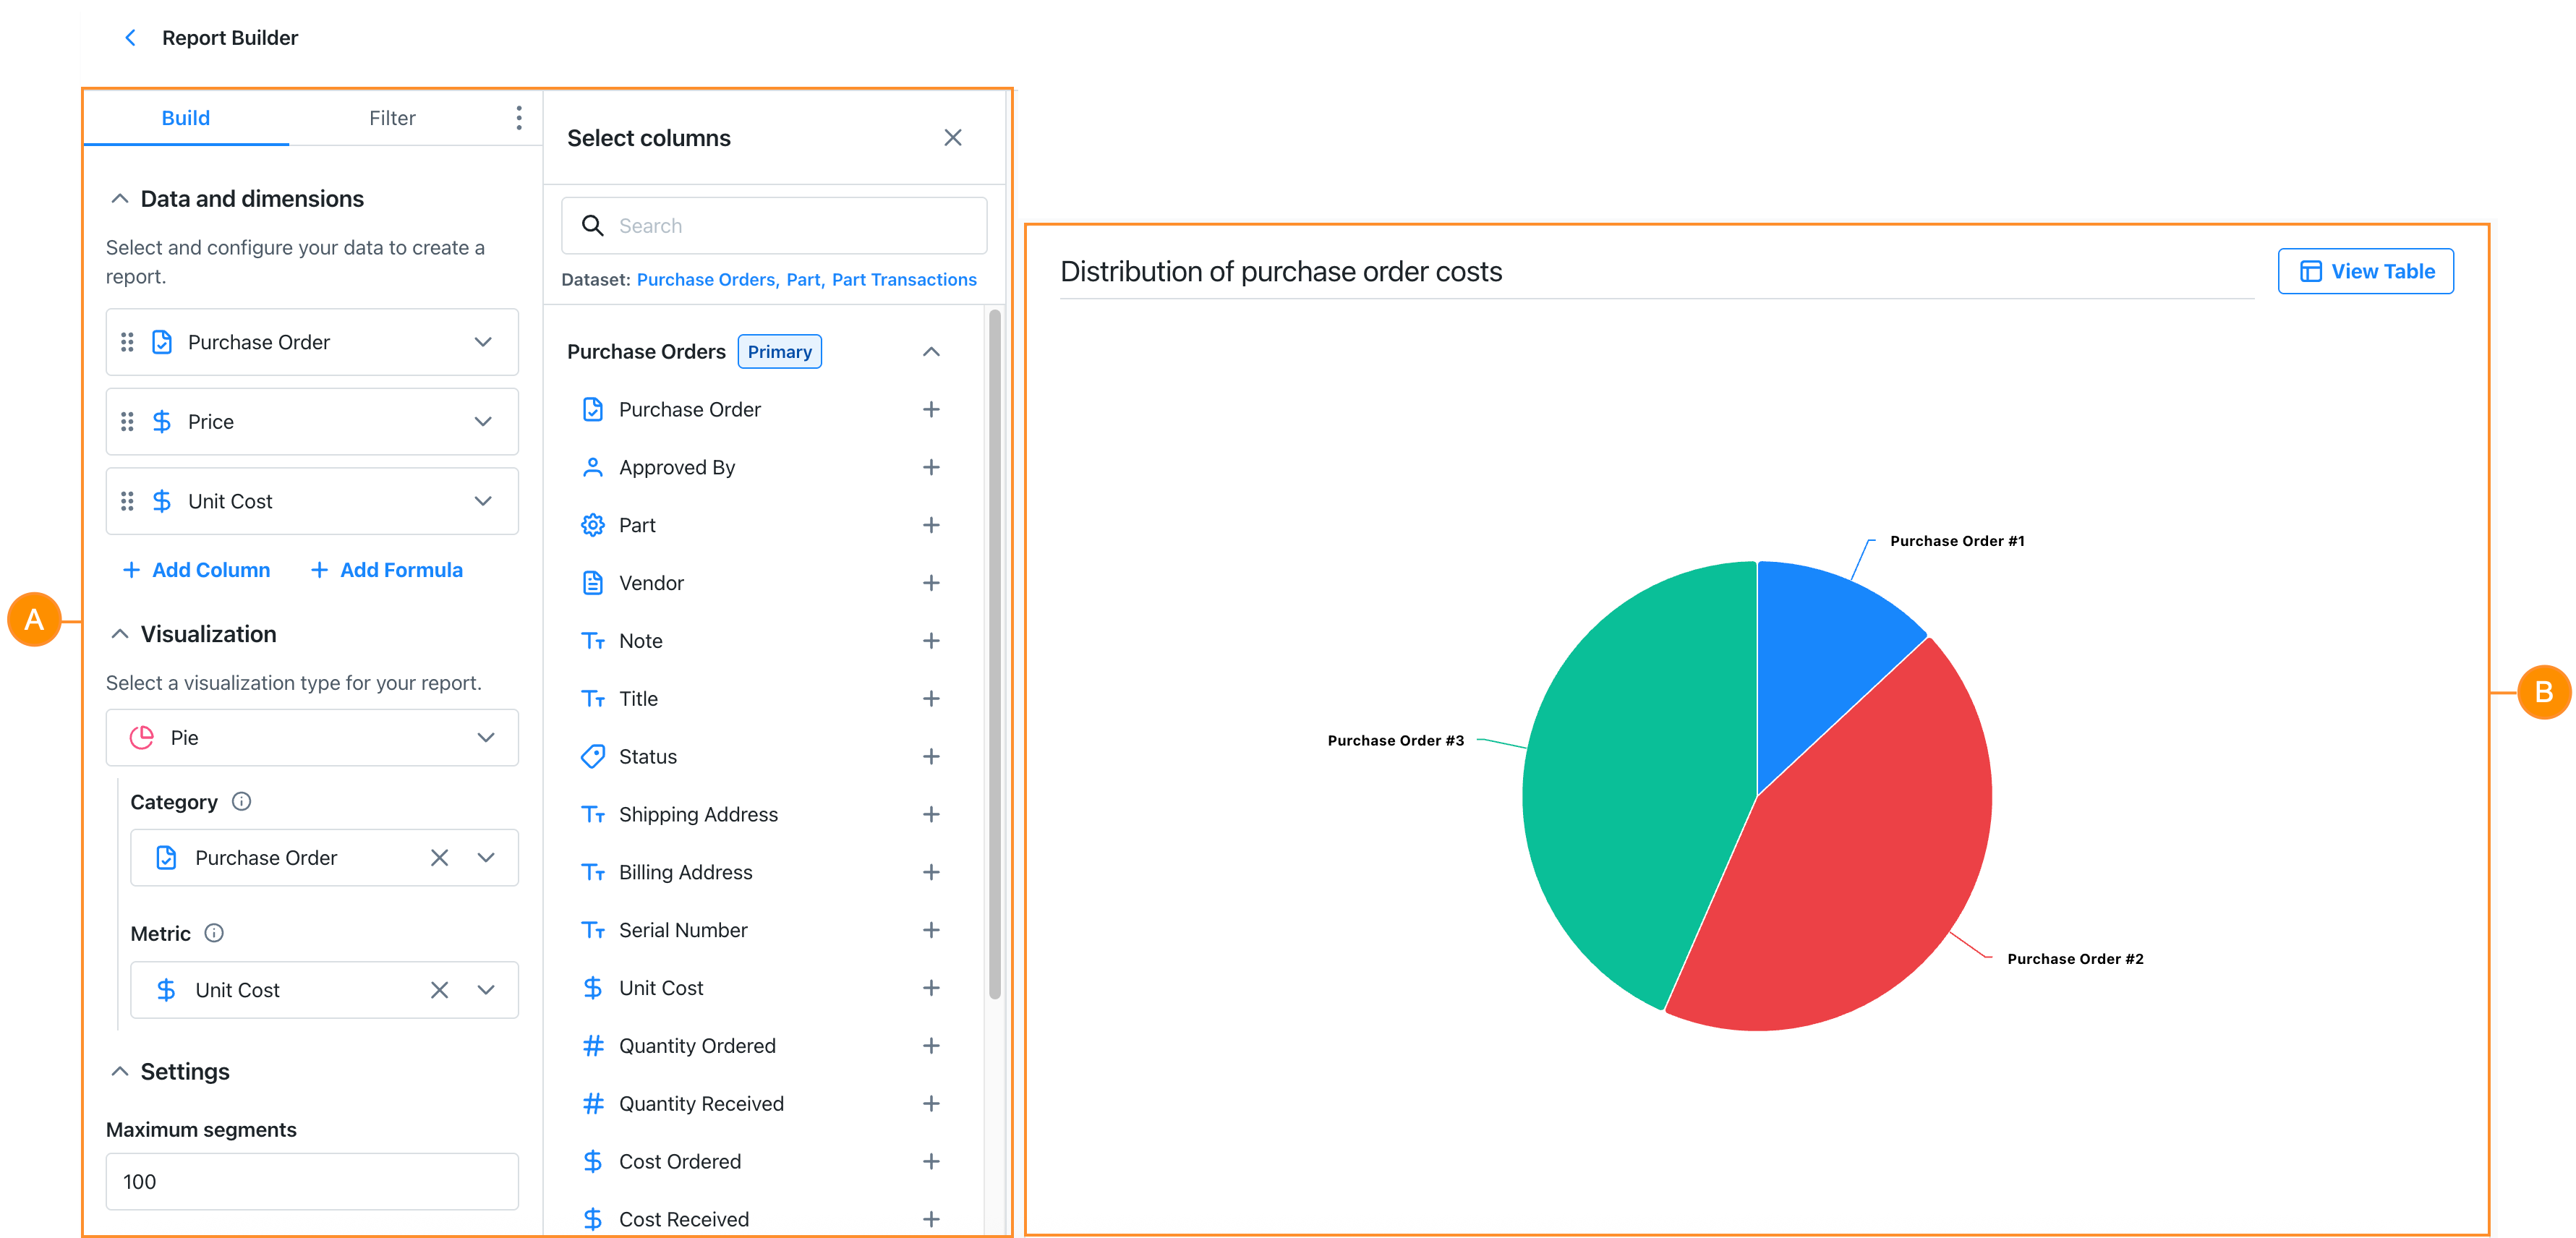The width and height of the screenshot is (2576, 1238).
Task: Click the info icon next to Metric
Action: click(x=214, y=933)
